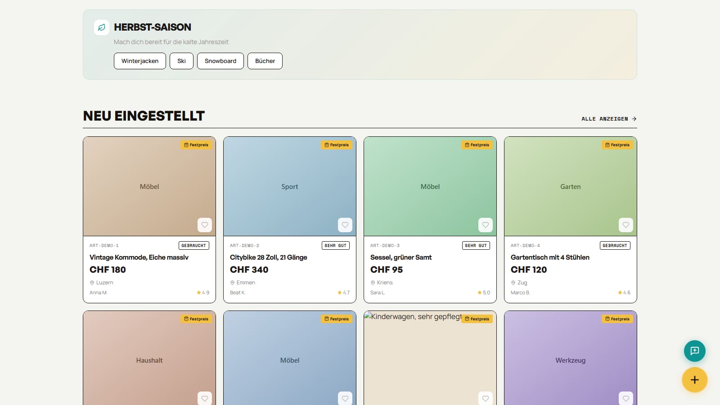720x405 pixels.
Task: Click the price CHF 340
Action: pyautogui.click(x=249, y=270)
